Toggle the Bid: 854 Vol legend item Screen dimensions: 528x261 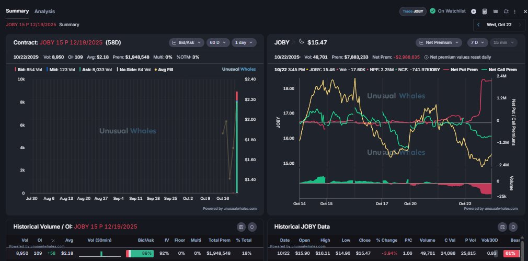[x=28, y=70]
